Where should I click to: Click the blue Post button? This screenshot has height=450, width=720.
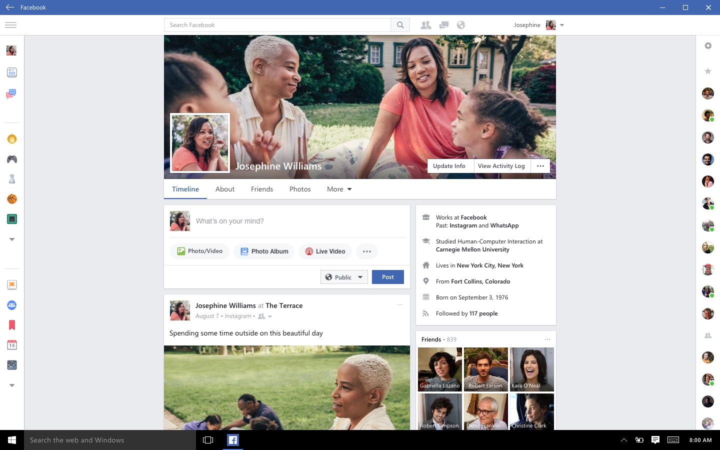point(388,277)
